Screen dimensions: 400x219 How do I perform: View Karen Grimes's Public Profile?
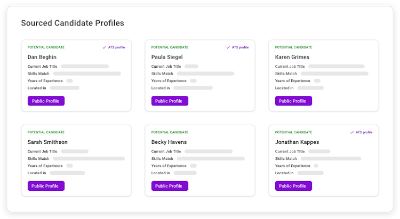point(293,101)
